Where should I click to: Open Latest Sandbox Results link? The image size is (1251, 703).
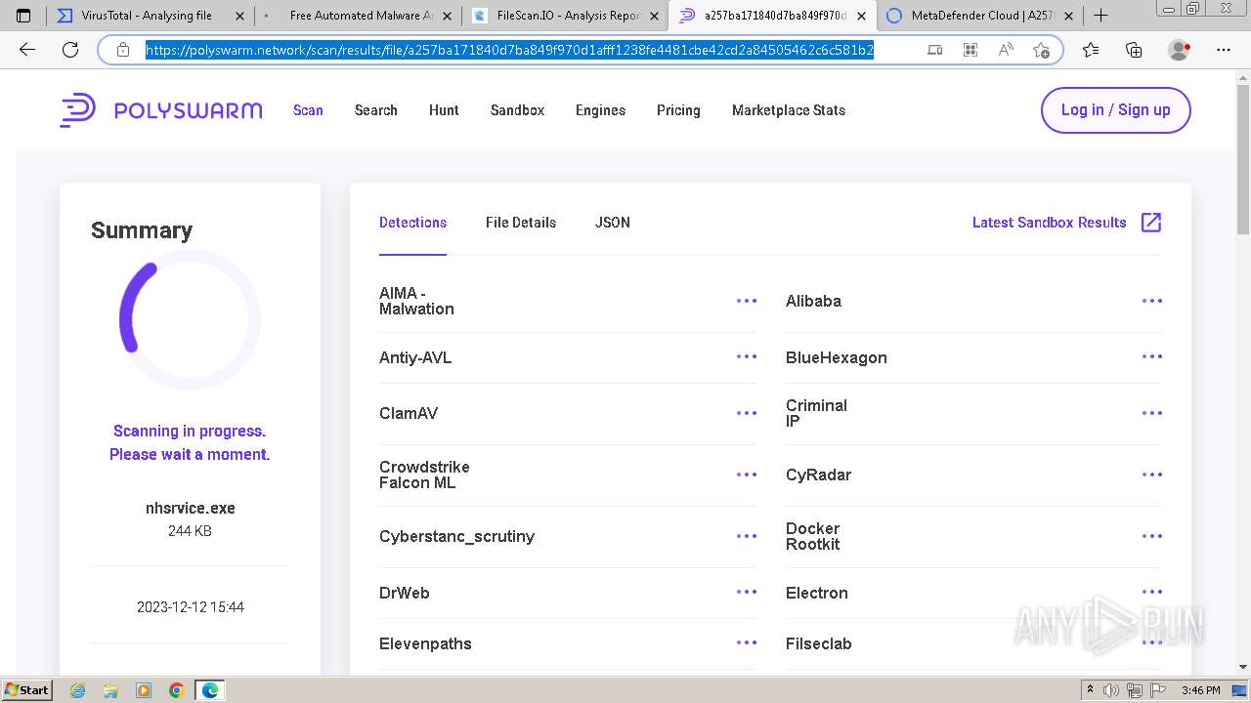tap(1050, 223)
